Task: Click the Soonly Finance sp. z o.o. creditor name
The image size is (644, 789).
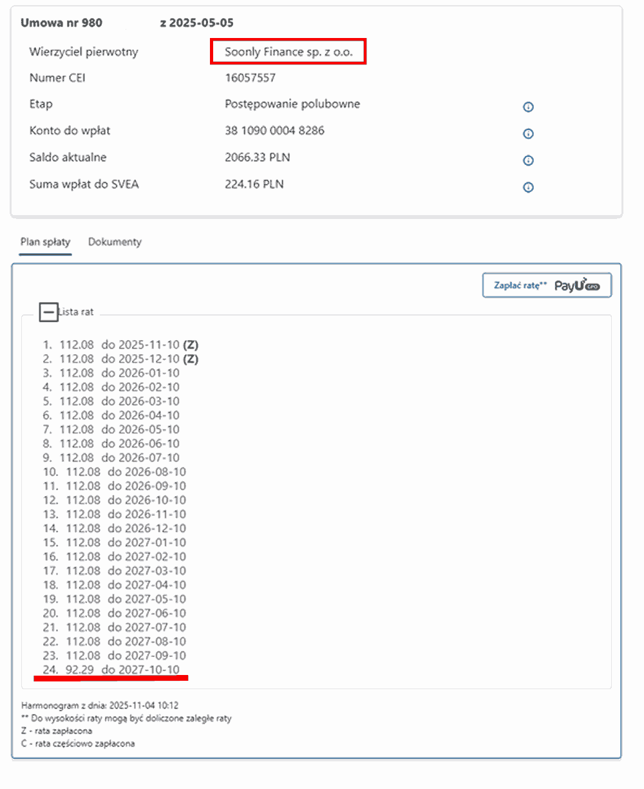Action: click(x=289, y=52)
